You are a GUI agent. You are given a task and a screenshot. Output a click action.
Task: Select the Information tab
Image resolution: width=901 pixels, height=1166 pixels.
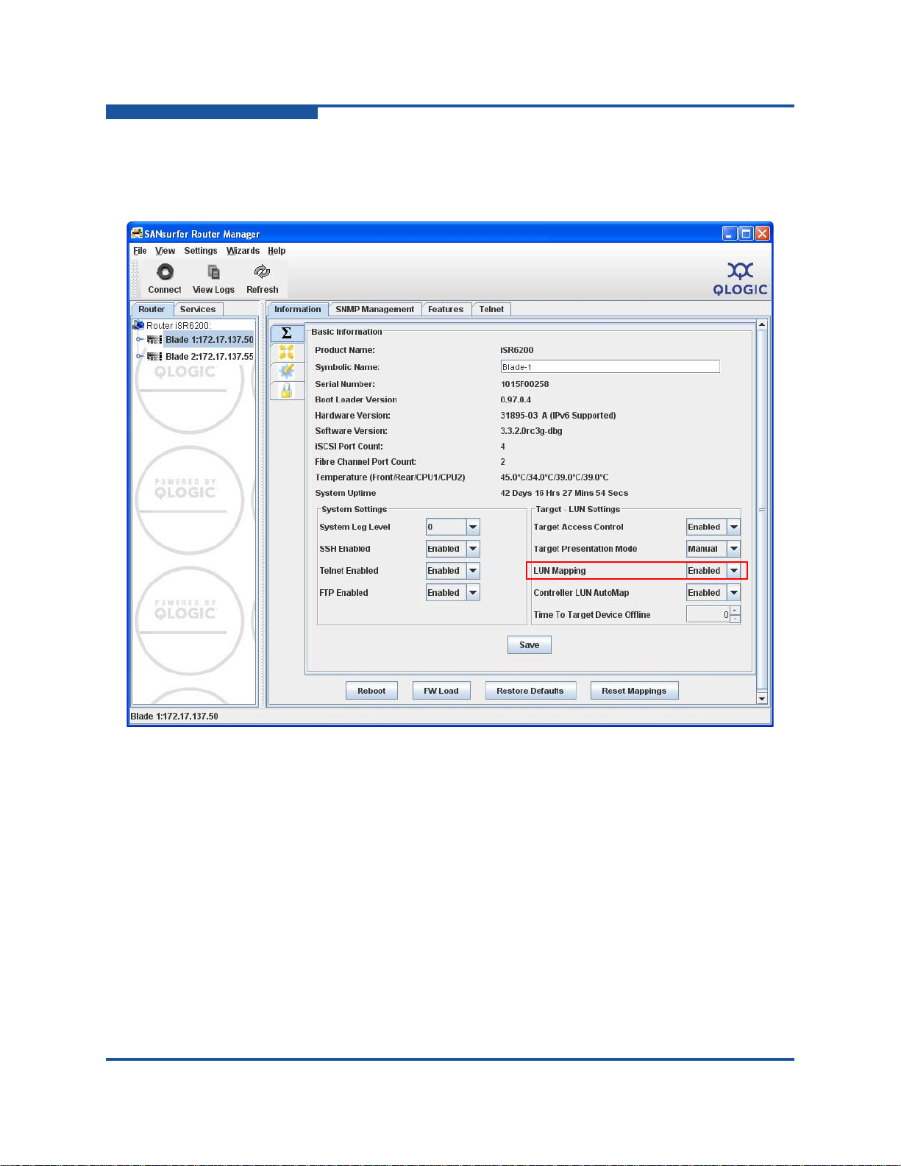tap(298, 310)
